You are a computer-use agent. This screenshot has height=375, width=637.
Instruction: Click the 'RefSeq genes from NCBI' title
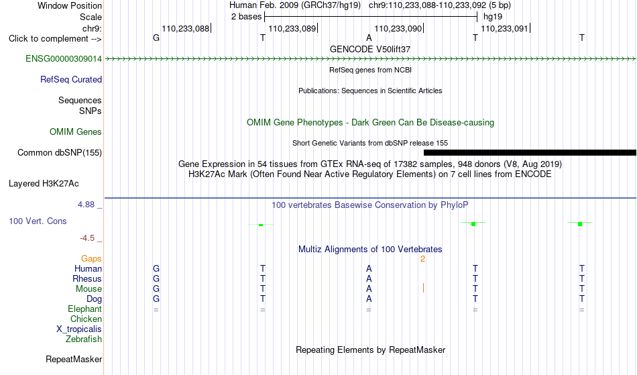click(370, 70)
